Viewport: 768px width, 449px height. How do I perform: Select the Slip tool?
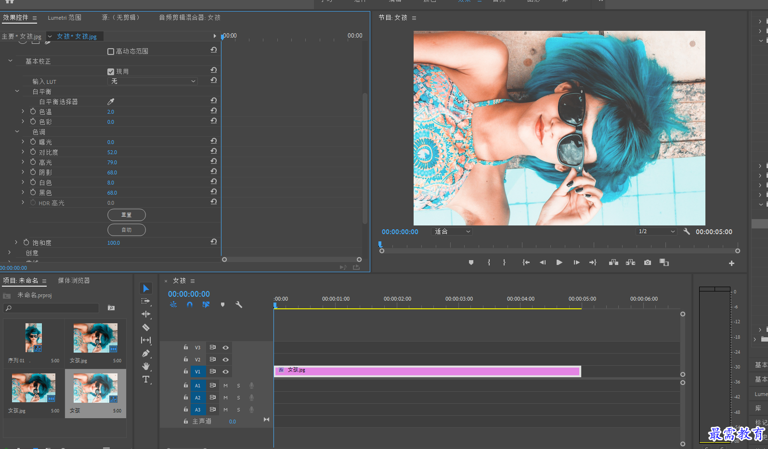(146, 340)
